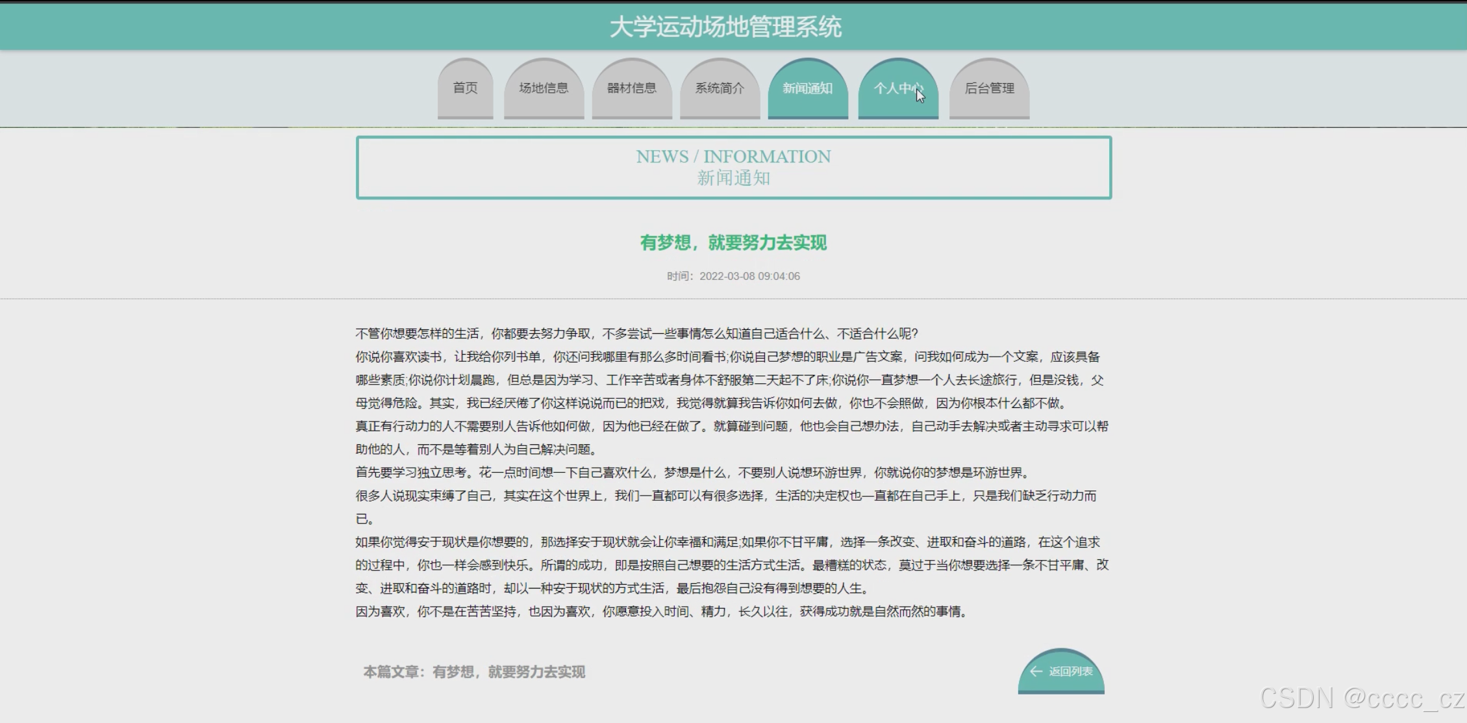Click the left arrow icon in 返回列表
The width and height of the screenshot is (1467, 723).
click(1036, 672)
